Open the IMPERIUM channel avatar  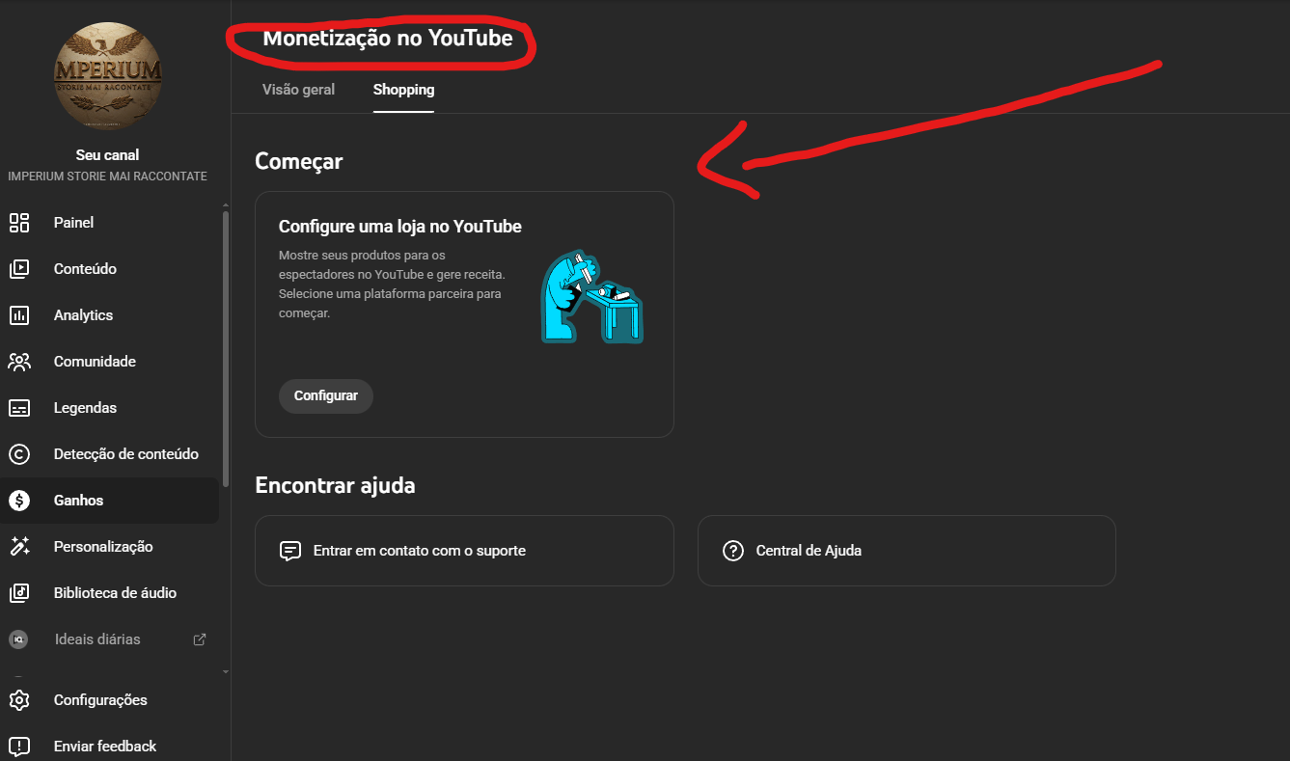108,76
